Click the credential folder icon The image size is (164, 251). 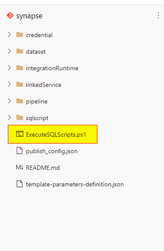point(20,35)
